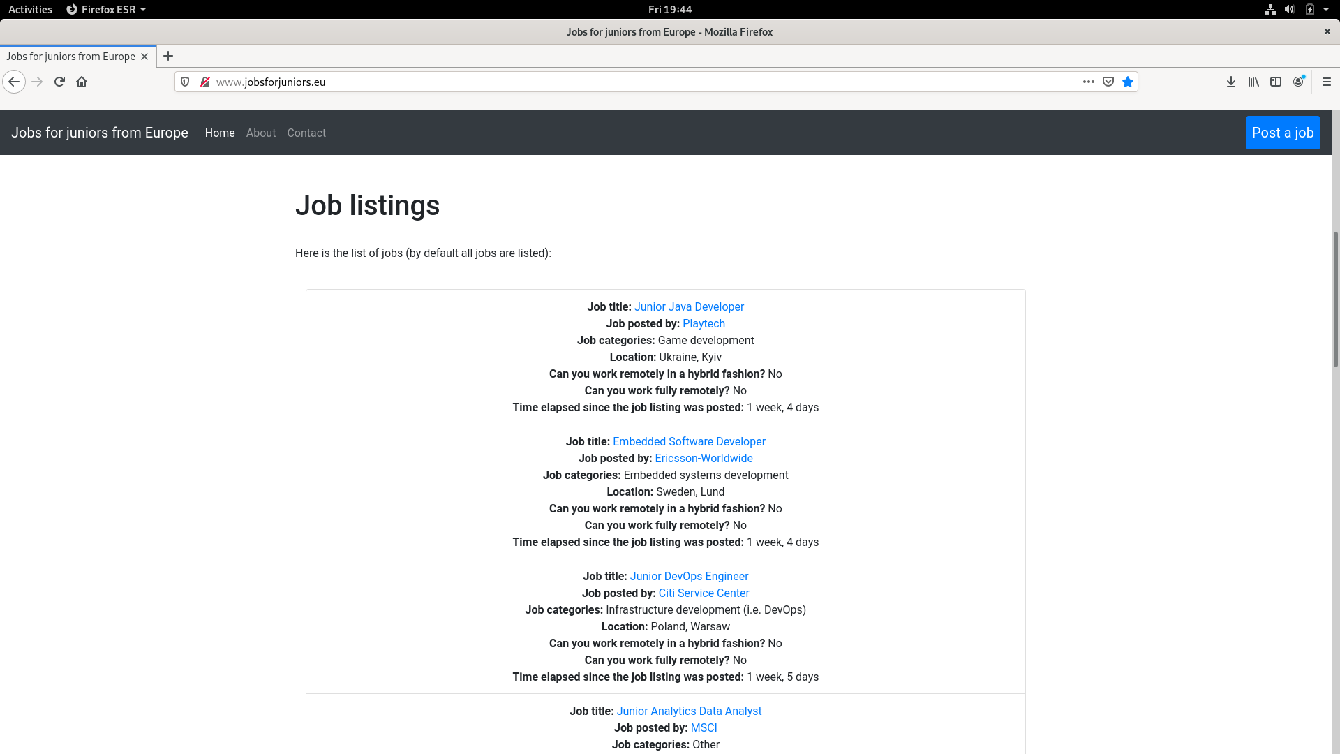Select the Contact navigation item
The image size is (1340, 754).
(x=306, y=133)
